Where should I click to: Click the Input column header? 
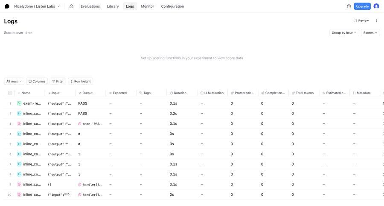(x=55, y=93)
